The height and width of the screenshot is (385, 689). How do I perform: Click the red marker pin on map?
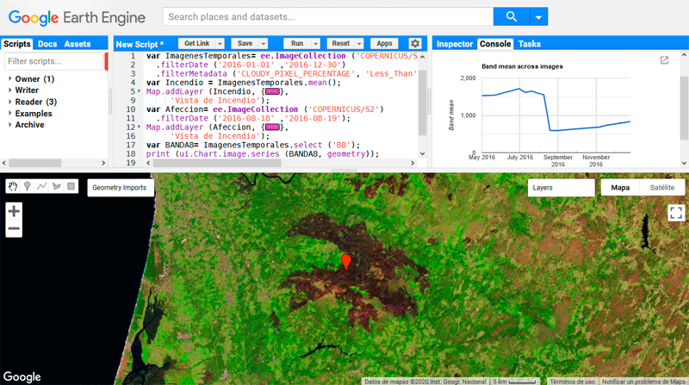pos(346,262)
